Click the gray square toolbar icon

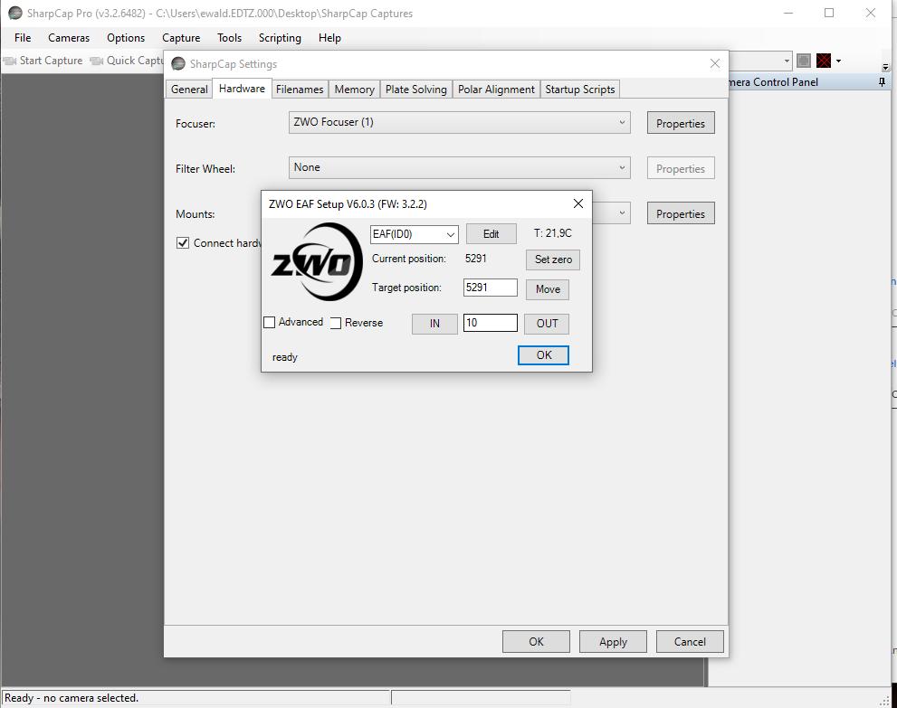tap(804, 61)
